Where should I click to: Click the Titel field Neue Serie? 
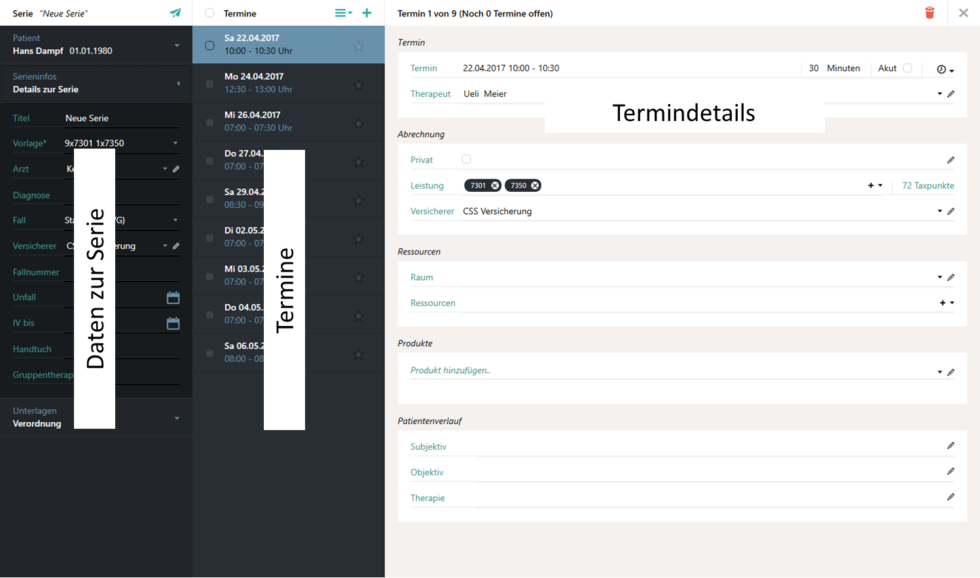pyautogui.click(x=121, y=118)
